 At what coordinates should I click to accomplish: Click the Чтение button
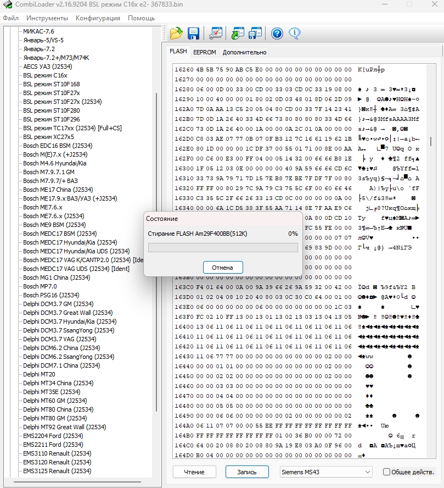point(194,472)
